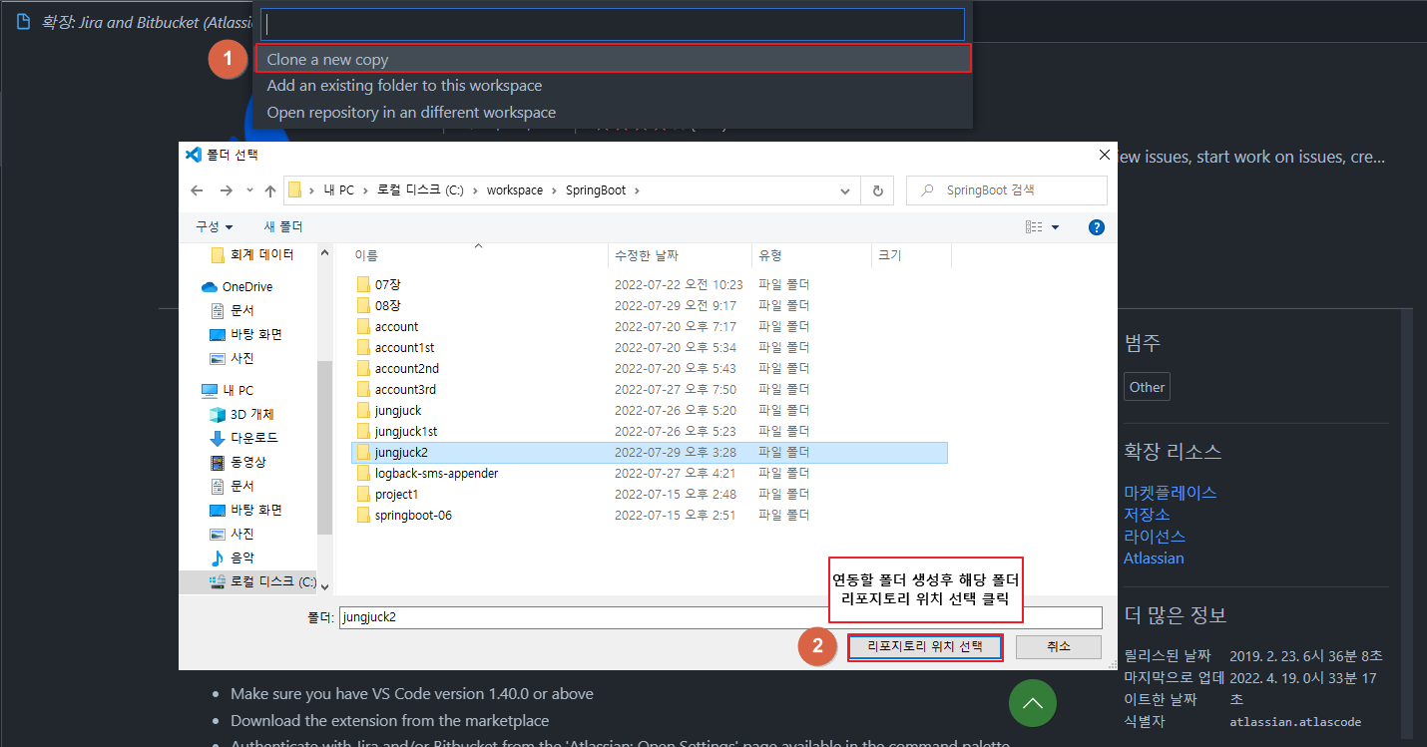Screen dimensions: 1427x747
Task: Open view options dropdown arrow
Action: click(x=1056, y=227)
